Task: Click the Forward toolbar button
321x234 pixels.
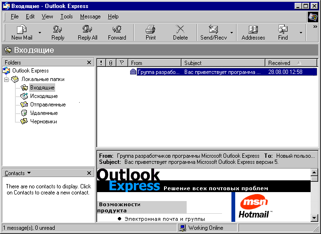Action: pos(117,32)
